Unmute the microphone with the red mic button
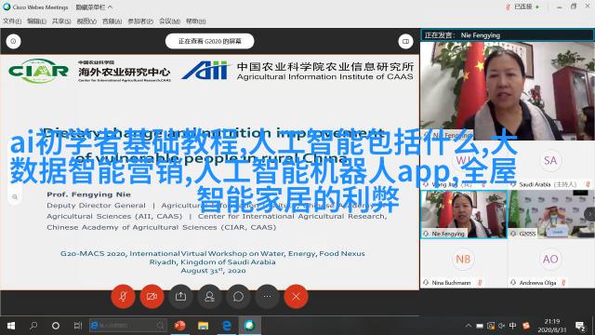 click(123, 297)
